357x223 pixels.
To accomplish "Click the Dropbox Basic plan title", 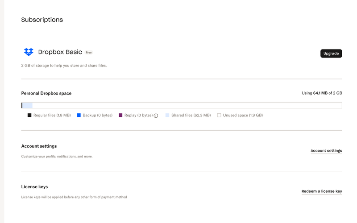I will point(60,52).
